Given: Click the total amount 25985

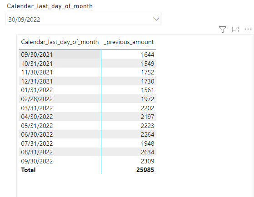Looking at the screenshot, I should coord(145,170).
